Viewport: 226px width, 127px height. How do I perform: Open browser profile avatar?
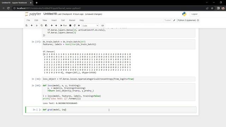pyautogui.click(x=223, y=8)
